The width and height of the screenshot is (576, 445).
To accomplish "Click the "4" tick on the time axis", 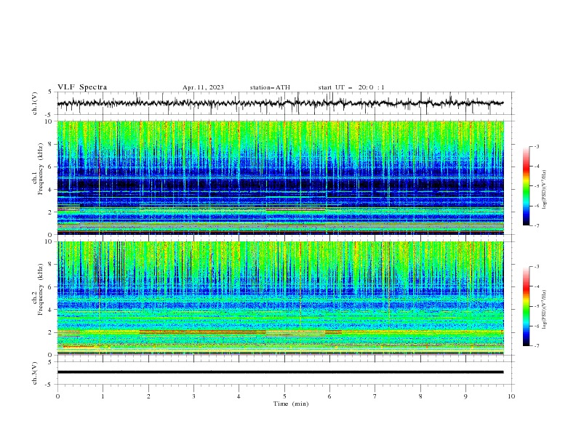I will pyautogui.click(x=239, y=396).
